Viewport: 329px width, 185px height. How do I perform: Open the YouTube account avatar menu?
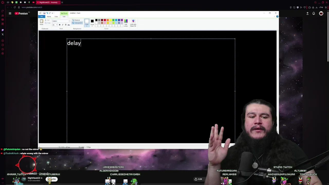click(321, 13)
